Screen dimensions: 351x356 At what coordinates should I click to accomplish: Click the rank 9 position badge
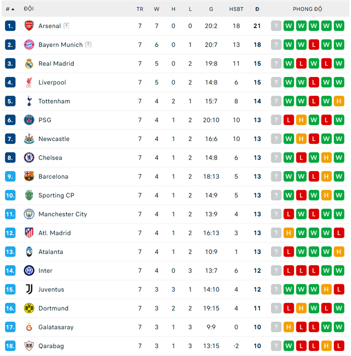pyautogui.click(x=10, y=177)
